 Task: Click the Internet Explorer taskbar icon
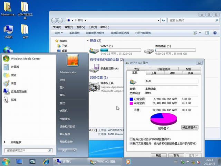tap(46, 162)
